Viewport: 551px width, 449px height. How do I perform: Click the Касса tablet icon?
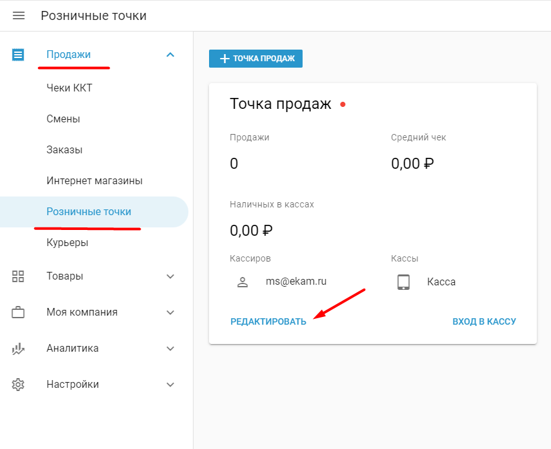(403, 282)
